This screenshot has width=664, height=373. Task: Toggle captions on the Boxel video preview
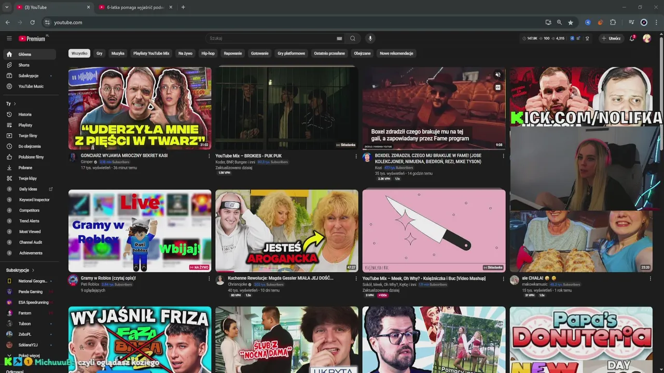[498, 88]
